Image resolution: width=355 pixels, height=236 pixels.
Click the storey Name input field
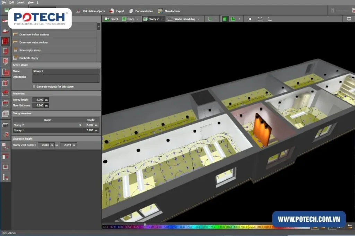(x=66, y=71)
